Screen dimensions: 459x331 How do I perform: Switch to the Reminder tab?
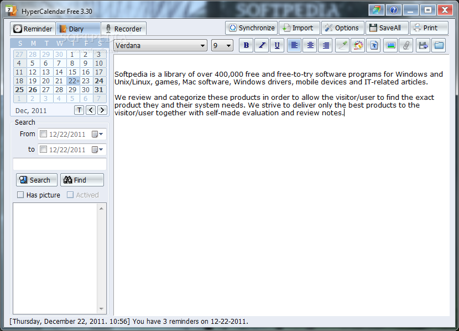[x=33, y=29]
